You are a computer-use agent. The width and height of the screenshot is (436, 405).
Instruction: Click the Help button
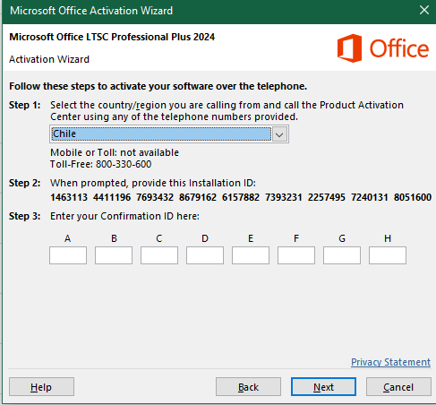[x=41, y=387]
